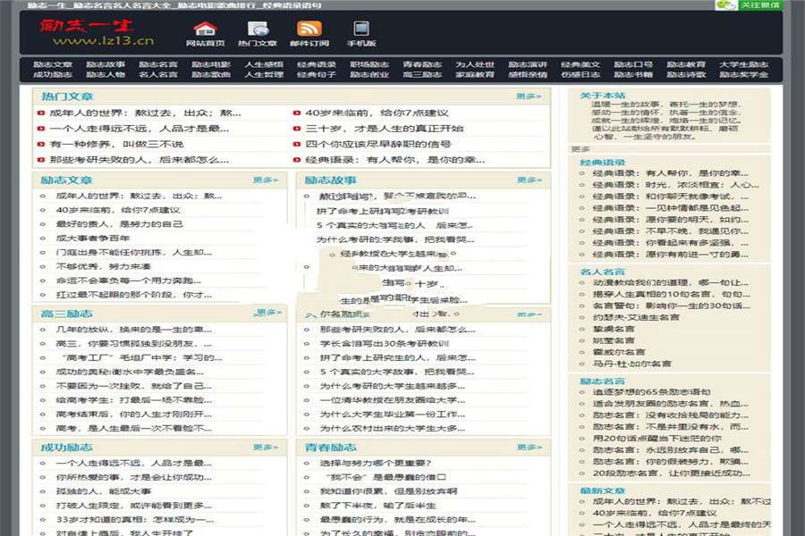Click red bullet beside 40岁来临前 hot article

(296, 113)
